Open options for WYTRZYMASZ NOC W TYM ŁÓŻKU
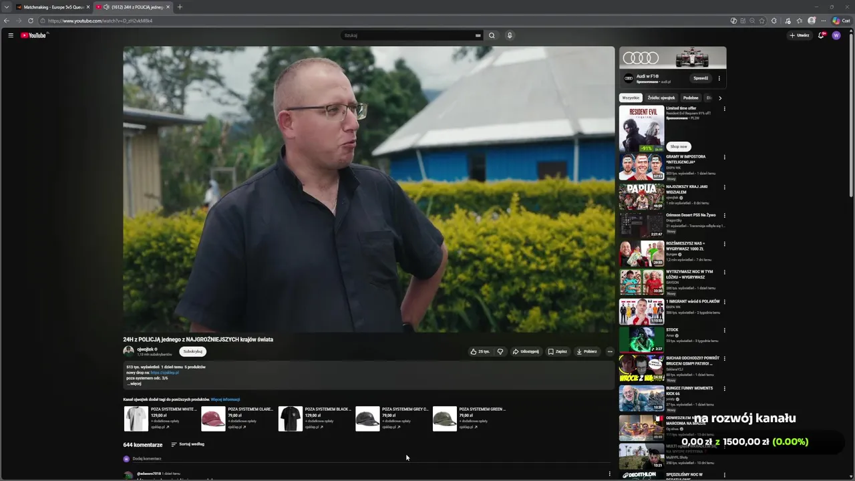Image resolution: width=855 pixels, height=481 pixels. click(724, 273)
